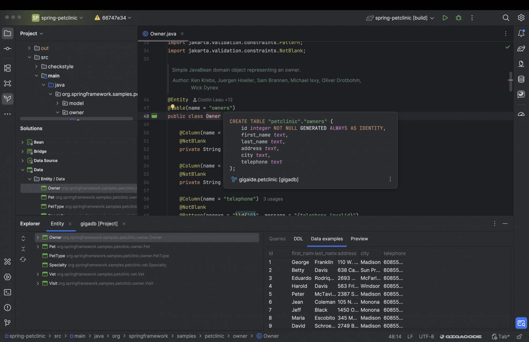Open Search Everywhere magnifier icon
Viewport: 529px width, 342px height.
[506, 18]
